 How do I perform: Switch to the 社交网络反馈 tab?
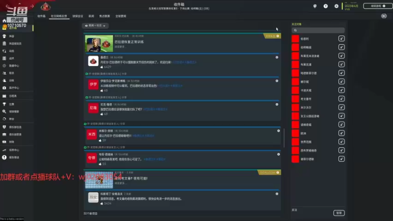point(59,16)
